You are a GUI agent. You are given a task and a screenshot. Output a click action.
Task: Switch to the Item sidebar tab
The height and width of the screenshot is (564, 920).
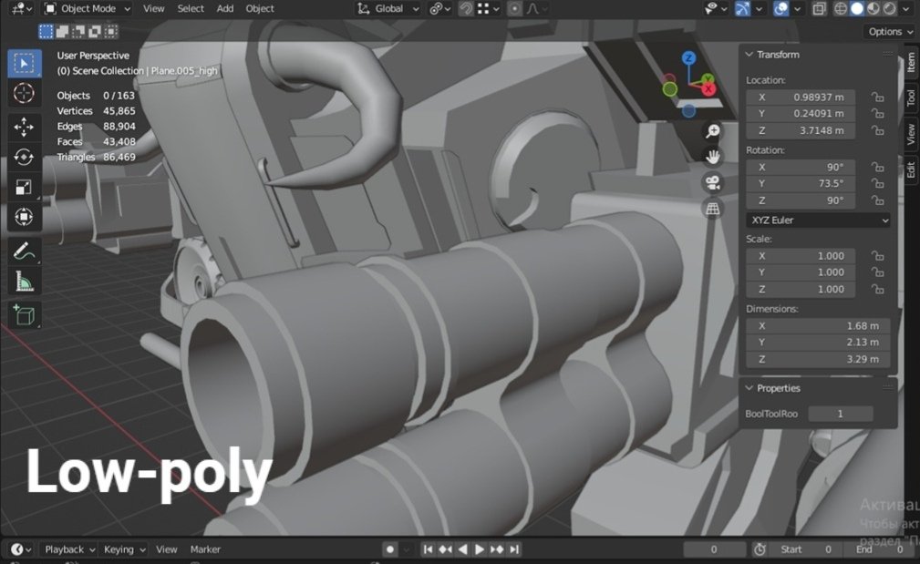(911, 62)
